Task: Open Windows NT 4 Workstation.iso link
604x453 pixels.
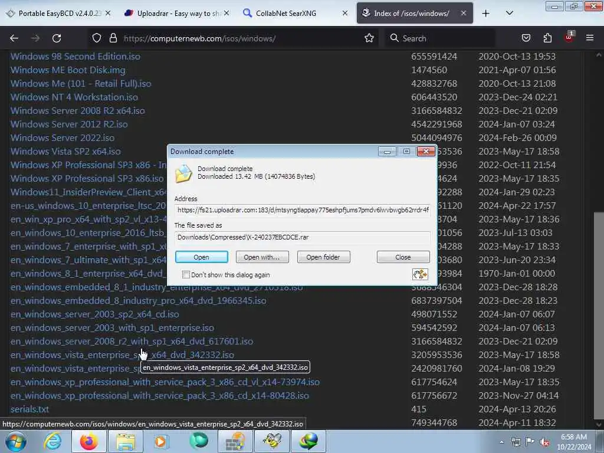Action: pos(74,97)
